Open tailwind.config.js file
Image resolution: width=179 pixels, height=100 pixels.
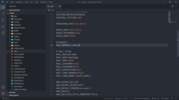point(26,89)
